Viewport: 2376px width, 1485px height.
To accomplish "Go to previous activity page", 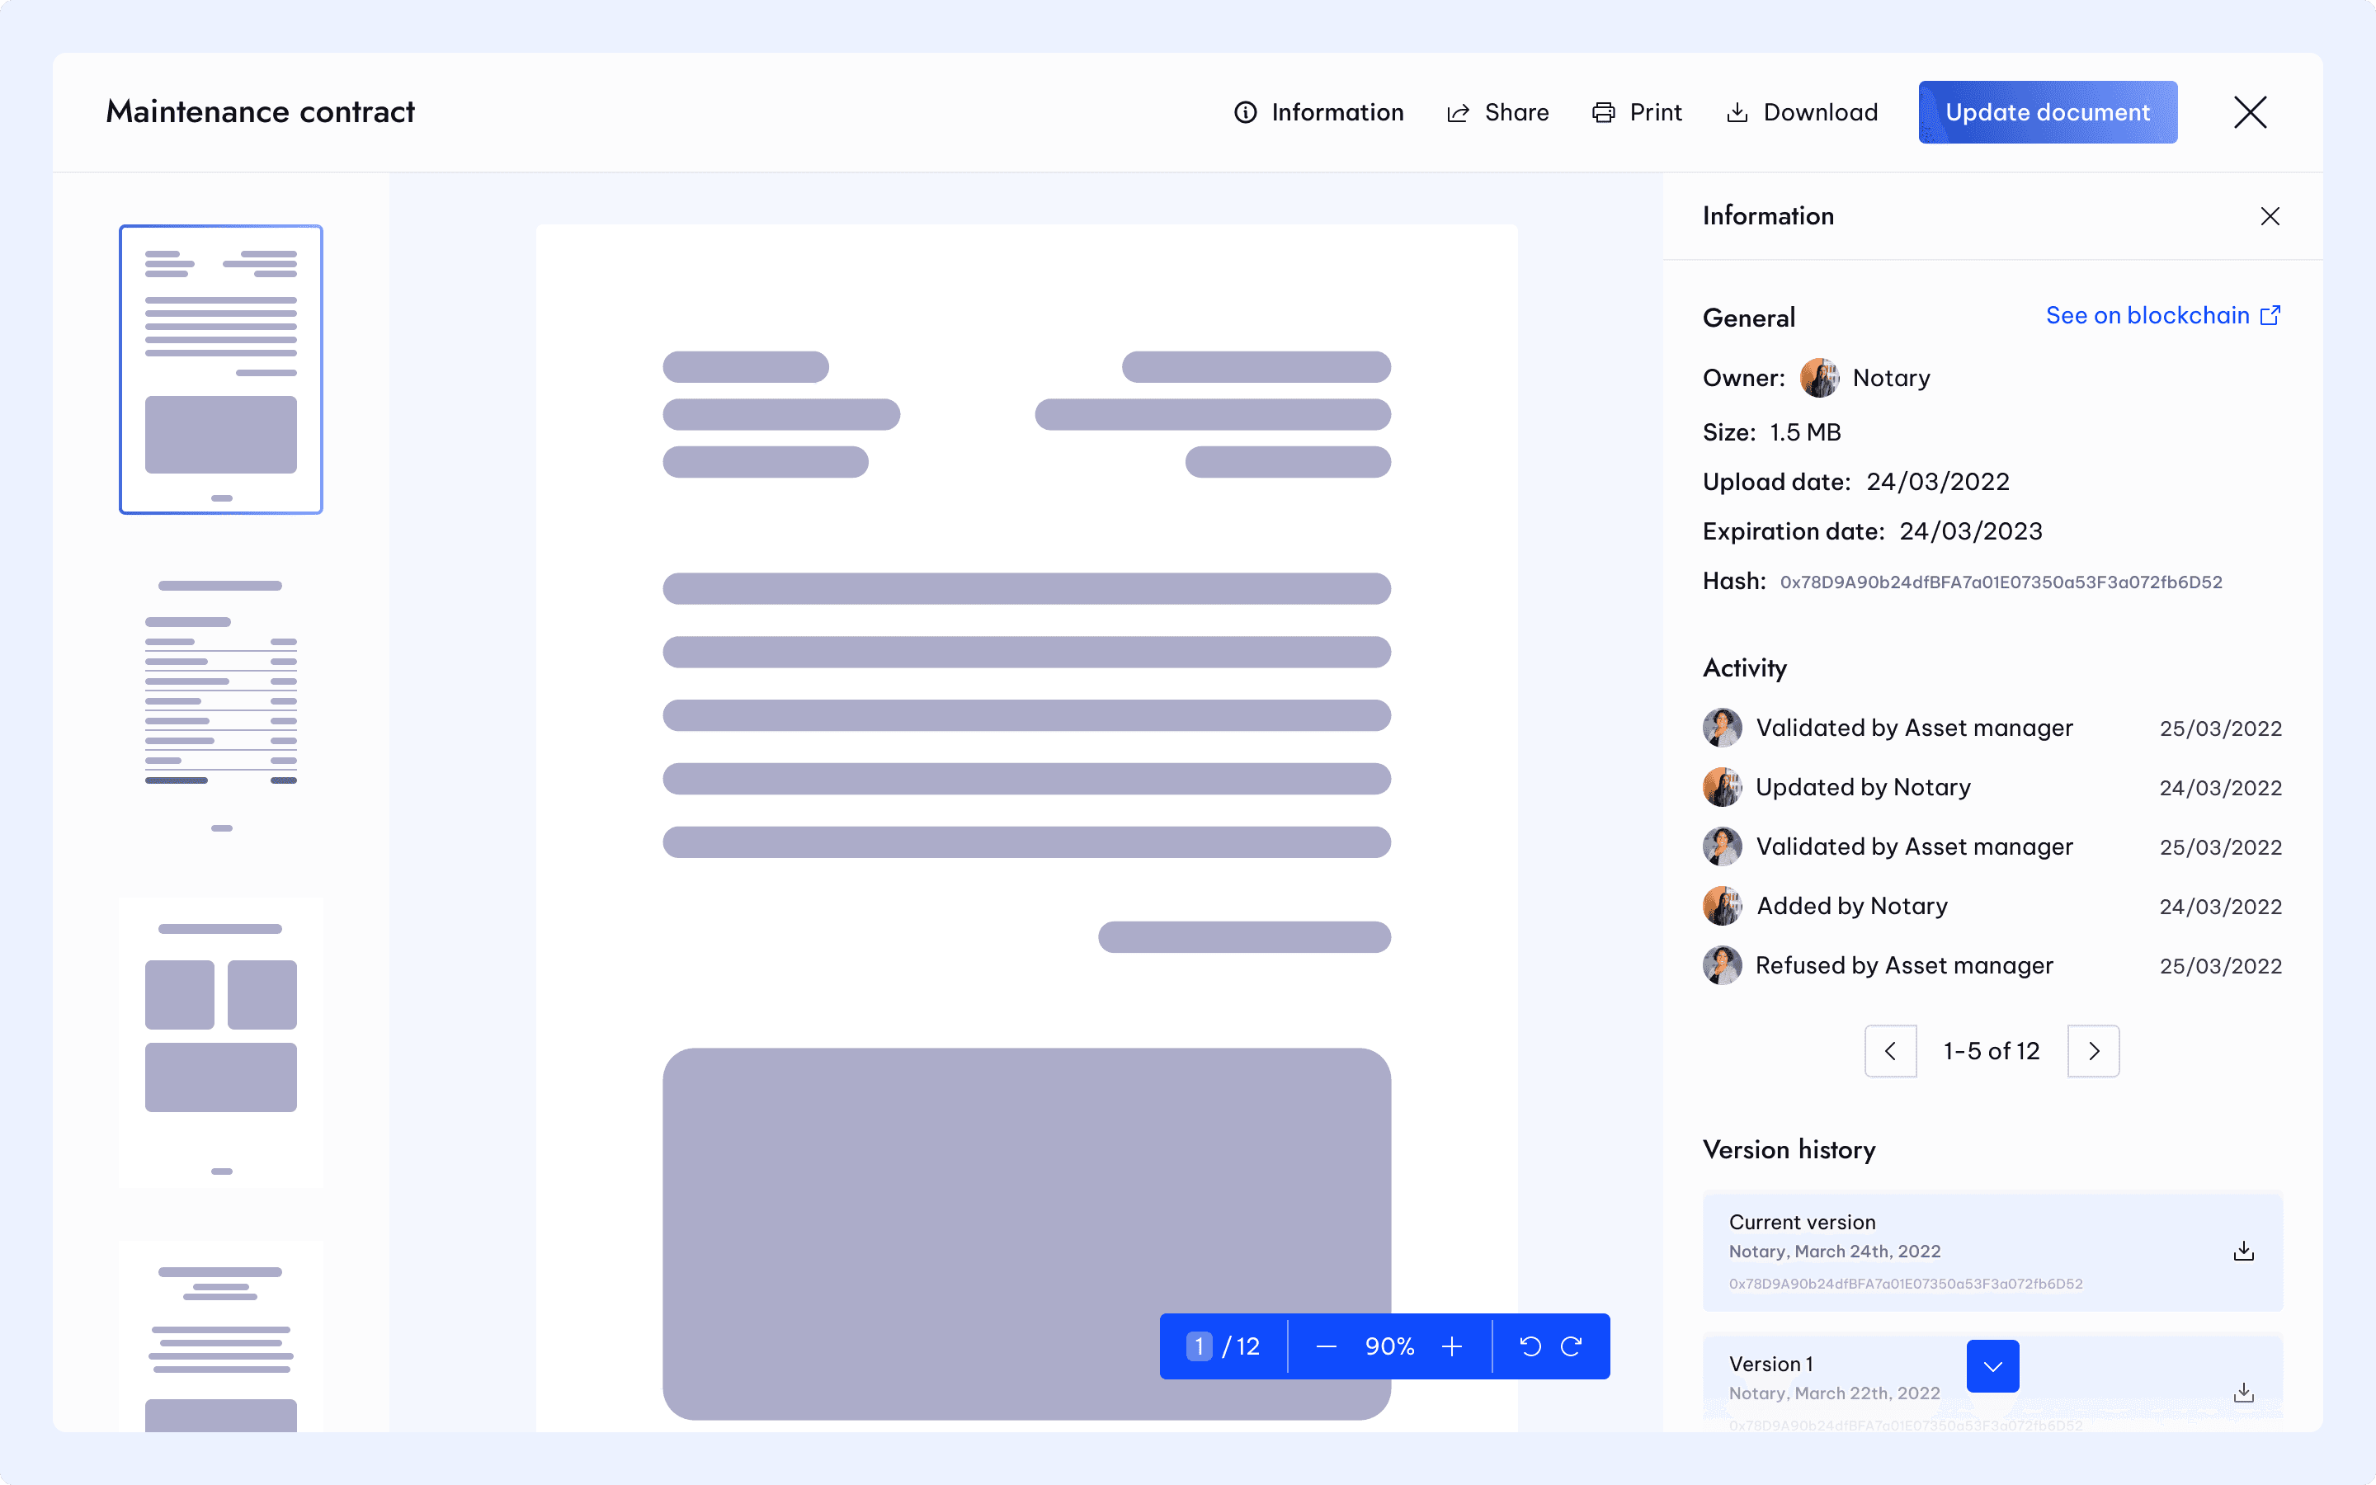I will pos(1890,1051).
